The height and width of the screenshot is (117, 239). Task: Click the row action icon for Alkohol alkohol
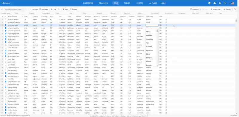coord(166,110)
